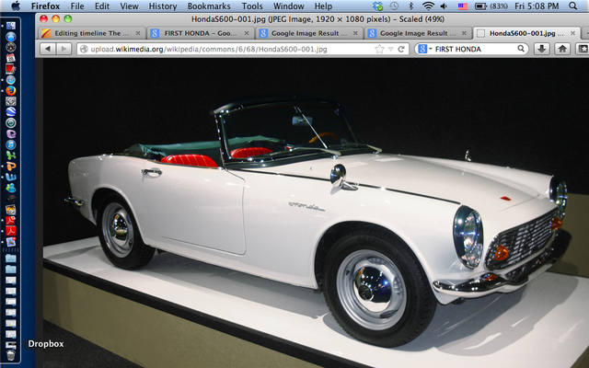
Task: Open the Dropbox stack in the dock
Action: [10, 344]
